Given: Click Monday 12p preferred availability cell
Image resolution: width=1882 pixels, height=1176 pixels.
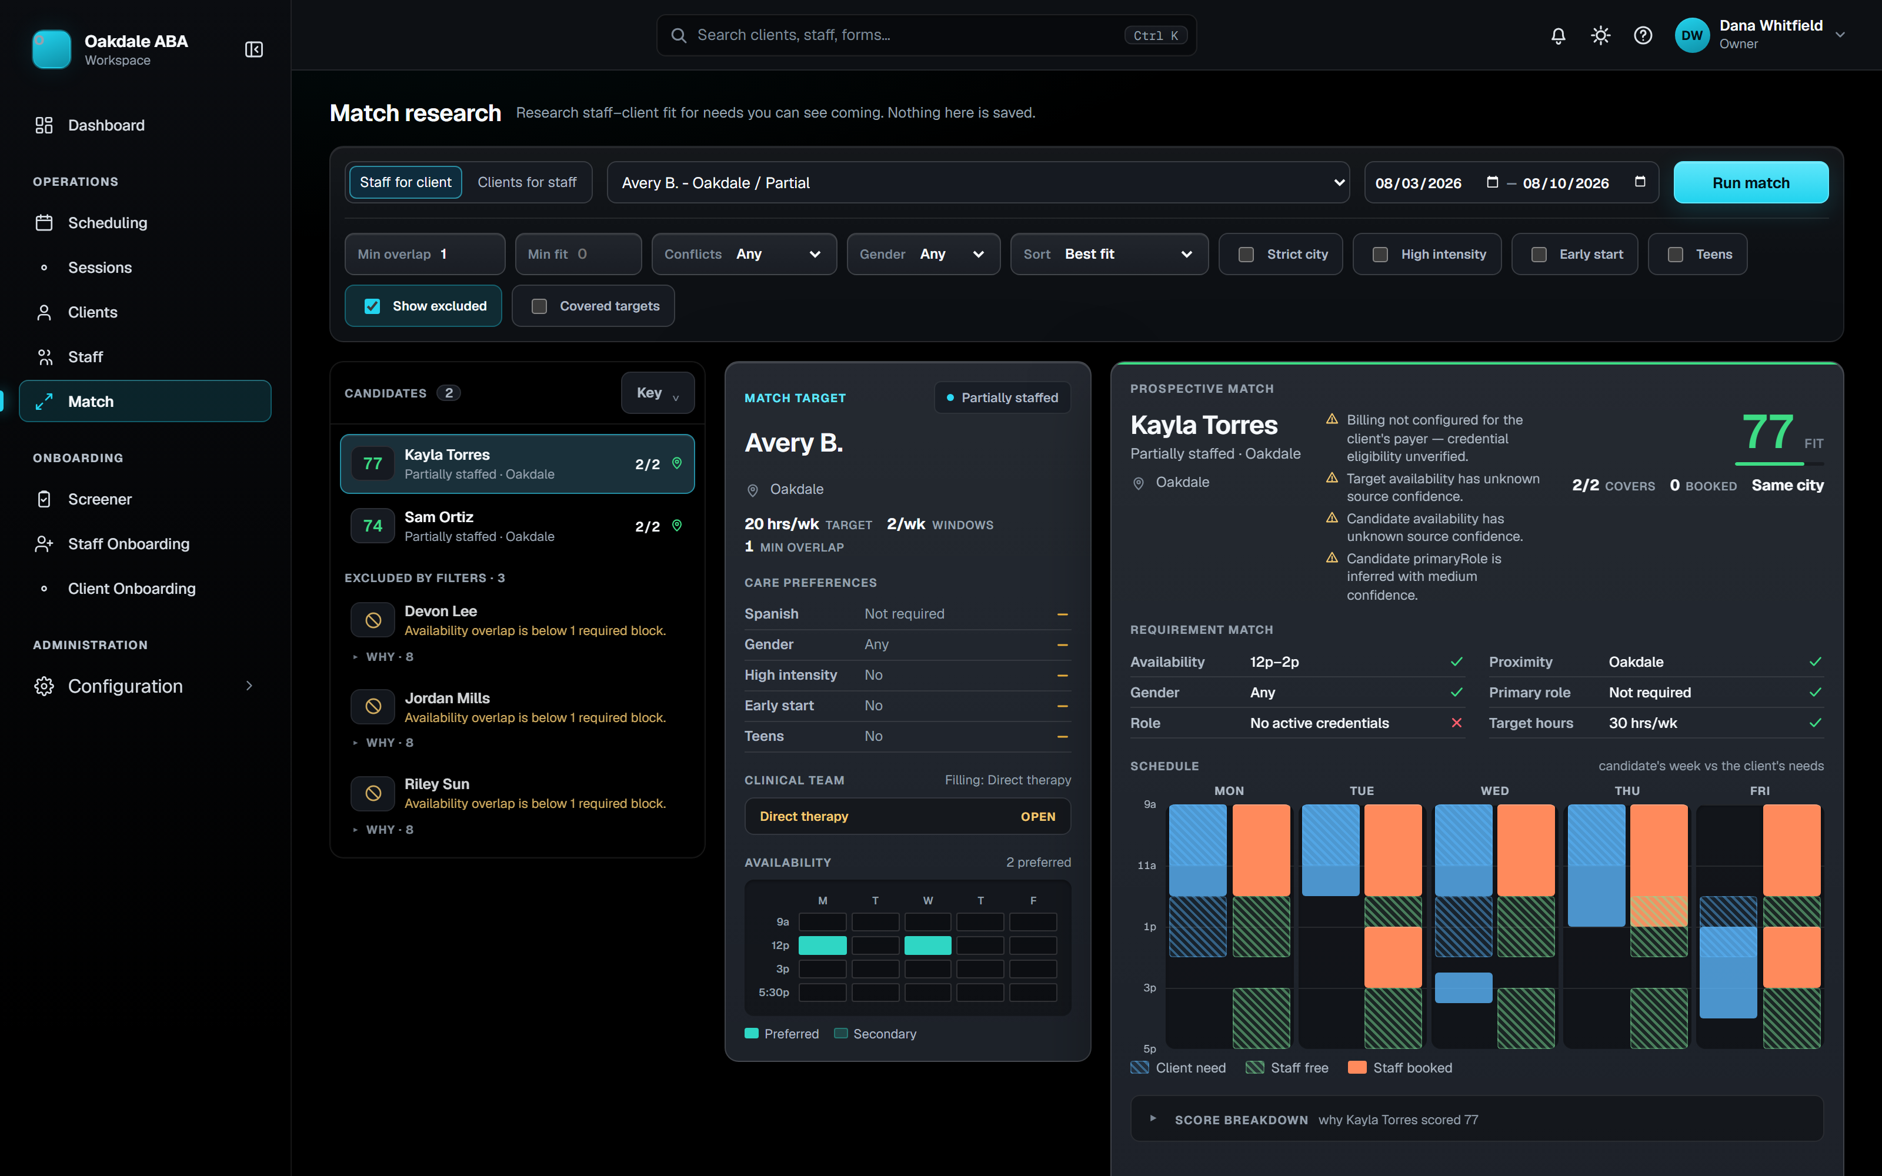Looking at the screenshot, I should [x=822, y=946].
